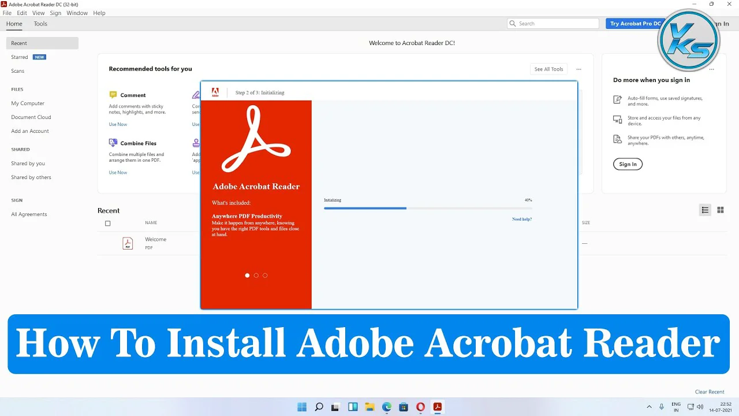
Task: Click the Welcome PDF file icon
Action: pos(128,243)
